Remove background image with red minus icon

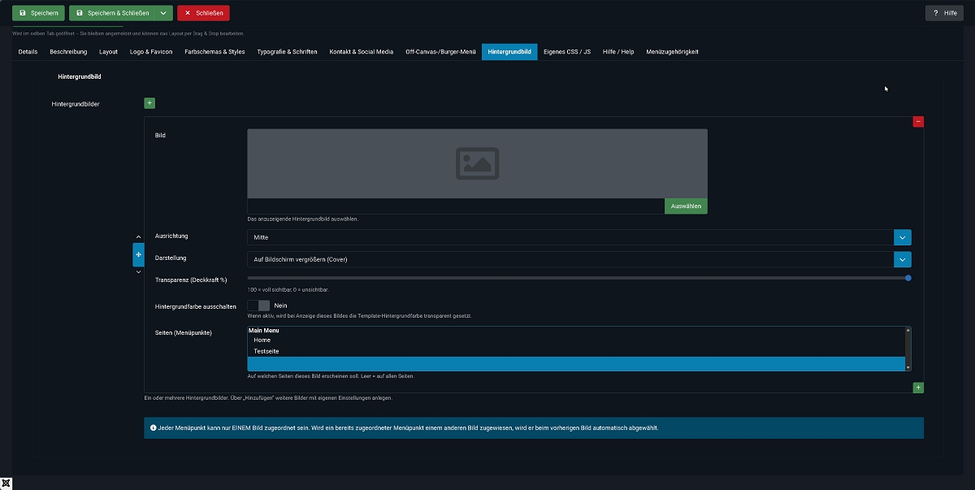[x=918, y=122]
